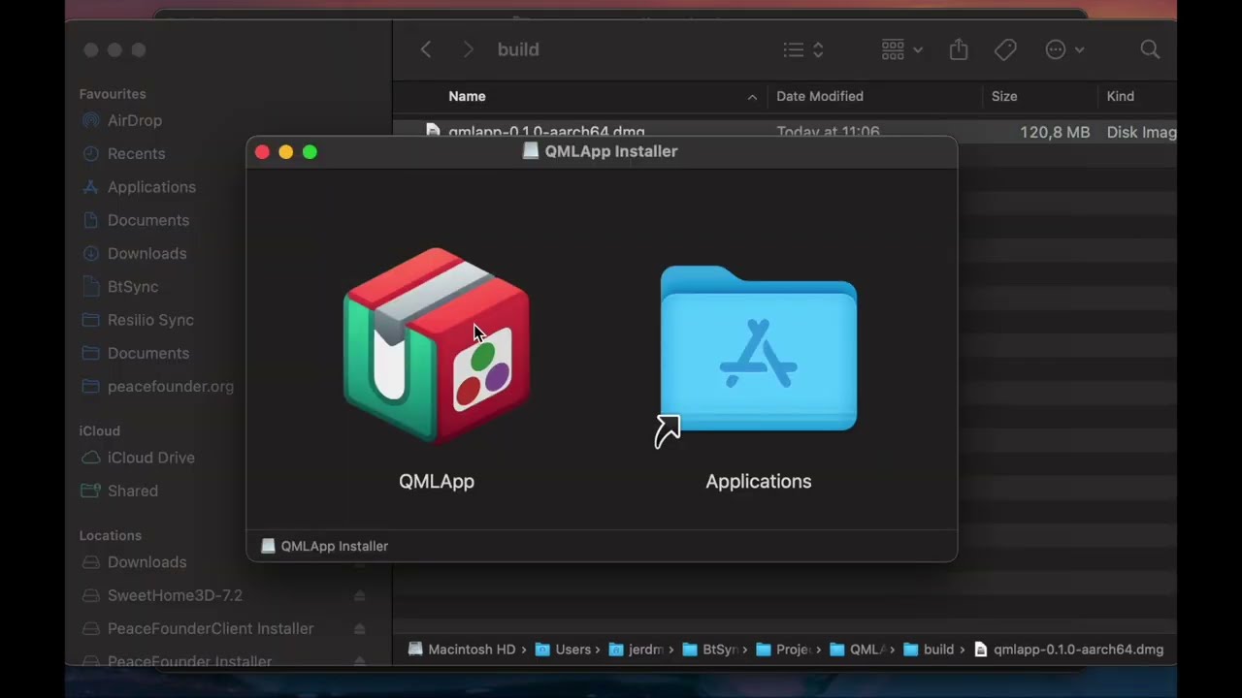Open search in the Finder toolbar

click(x=1150, y=49)
